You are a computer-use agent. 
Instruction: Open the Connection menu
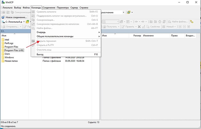point(49,8)
